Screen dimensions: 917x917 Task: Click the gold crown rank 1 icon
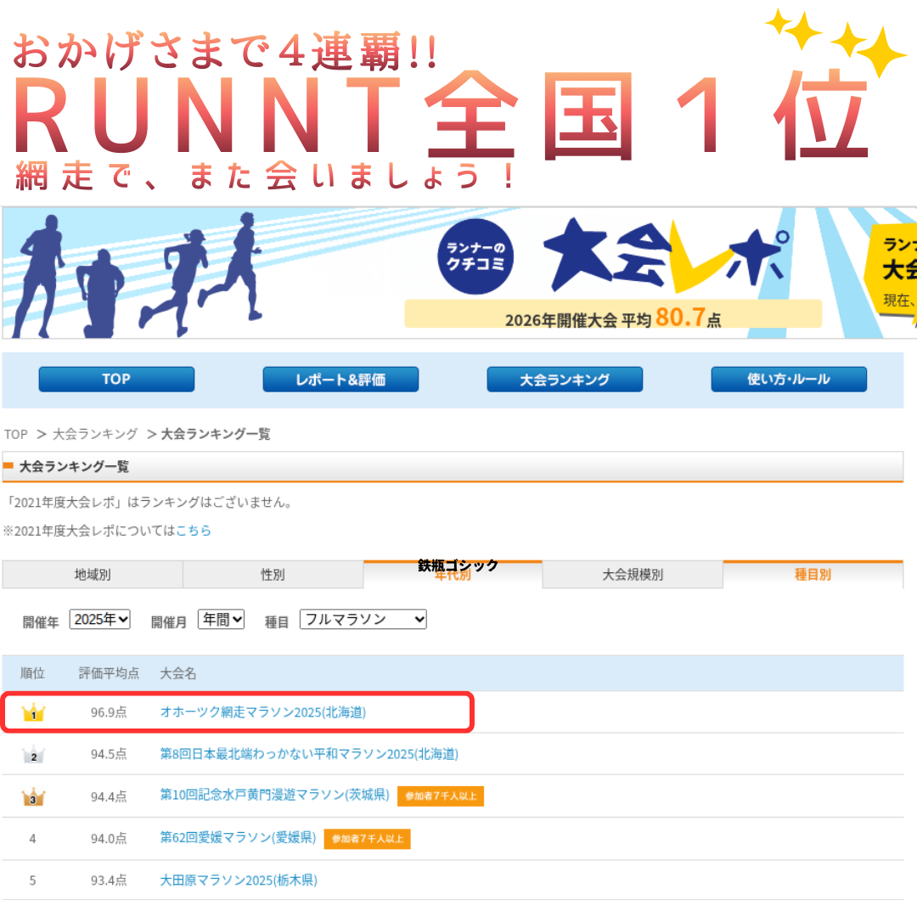pyautogui.click(x=33, y=713)
